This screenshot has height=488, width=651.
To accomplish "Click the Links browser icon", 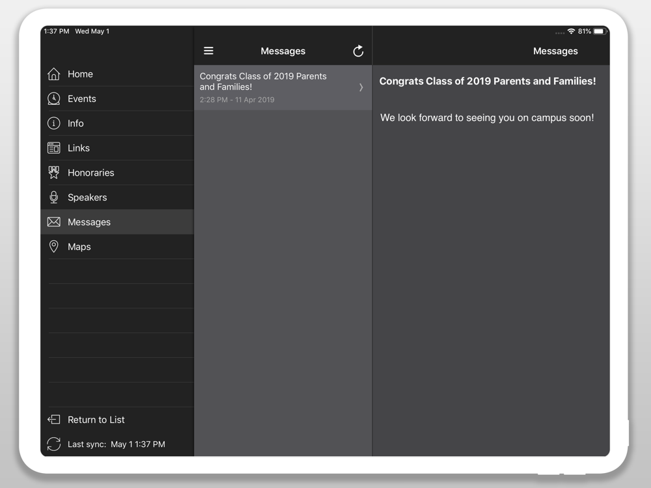I will [54, 148].
